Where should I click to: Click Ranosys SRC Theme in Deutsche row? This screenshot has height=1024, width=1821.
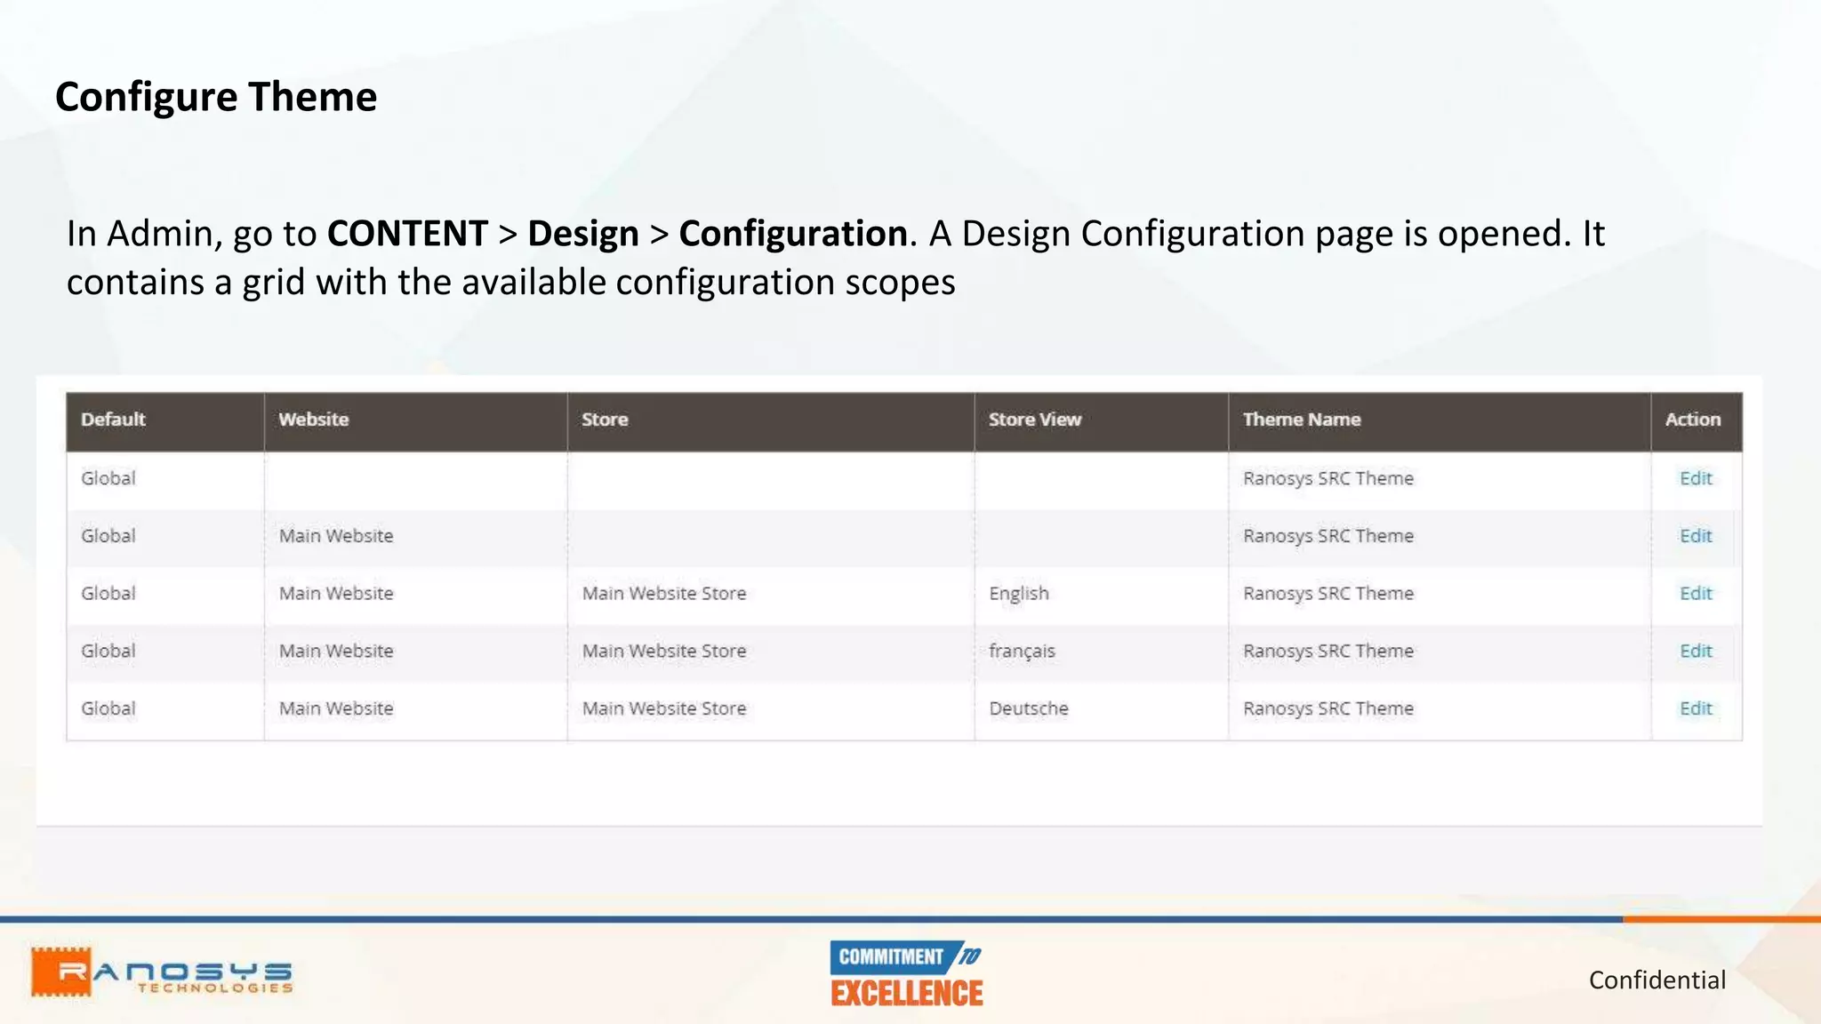click(x=1328, y=708)
